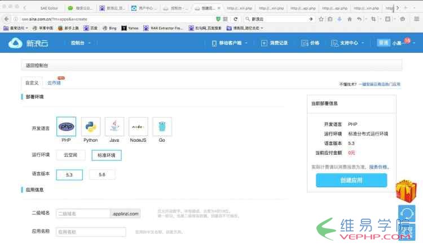Switch to the 云市场 tab
Viewport: 423px width, 248px height.
point(54,83)
